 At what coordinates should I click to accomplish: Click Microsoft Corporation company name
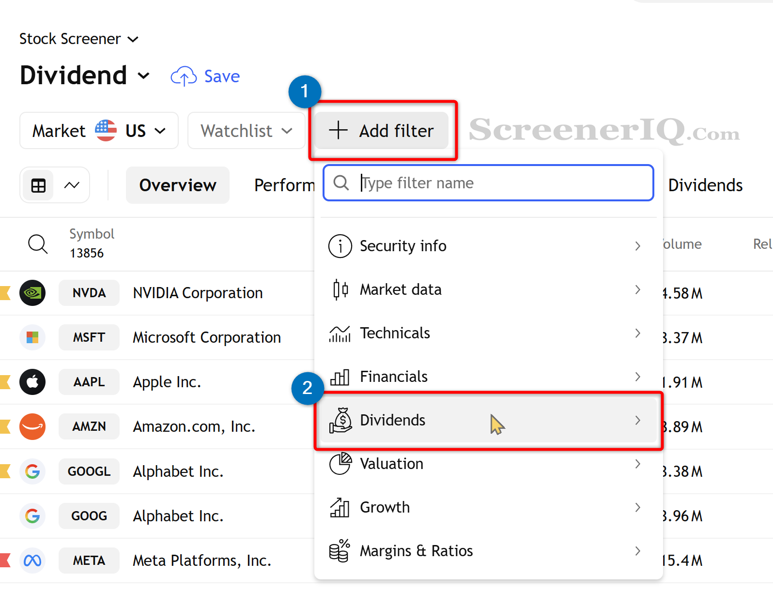click(207, 337)
